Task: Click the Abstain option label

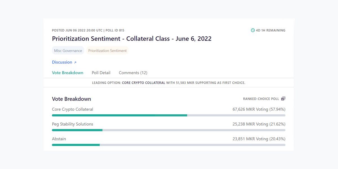Action: coord(59,139)
